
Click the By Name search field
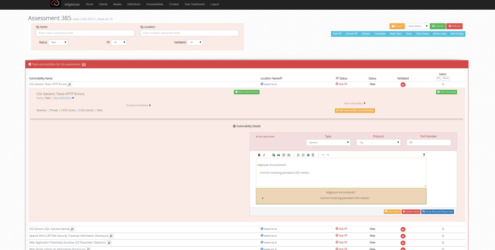(85, 33)
